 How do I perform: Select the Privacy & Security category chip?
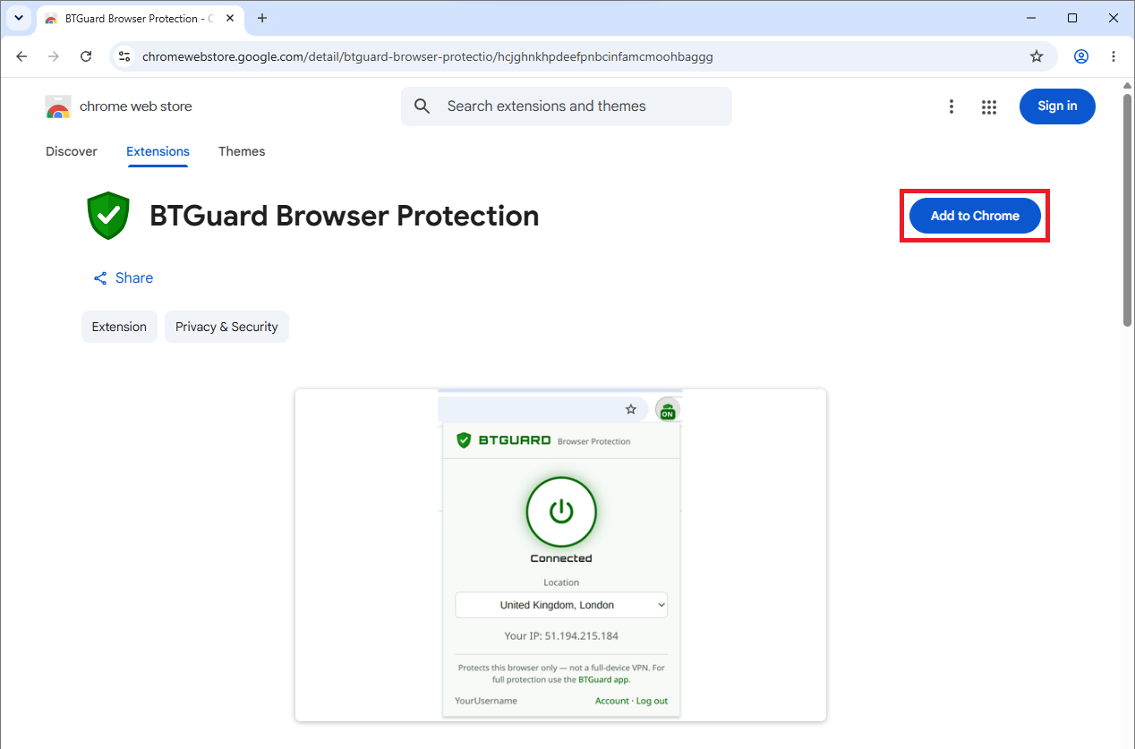pyautogui.click(x=226, y=327)
